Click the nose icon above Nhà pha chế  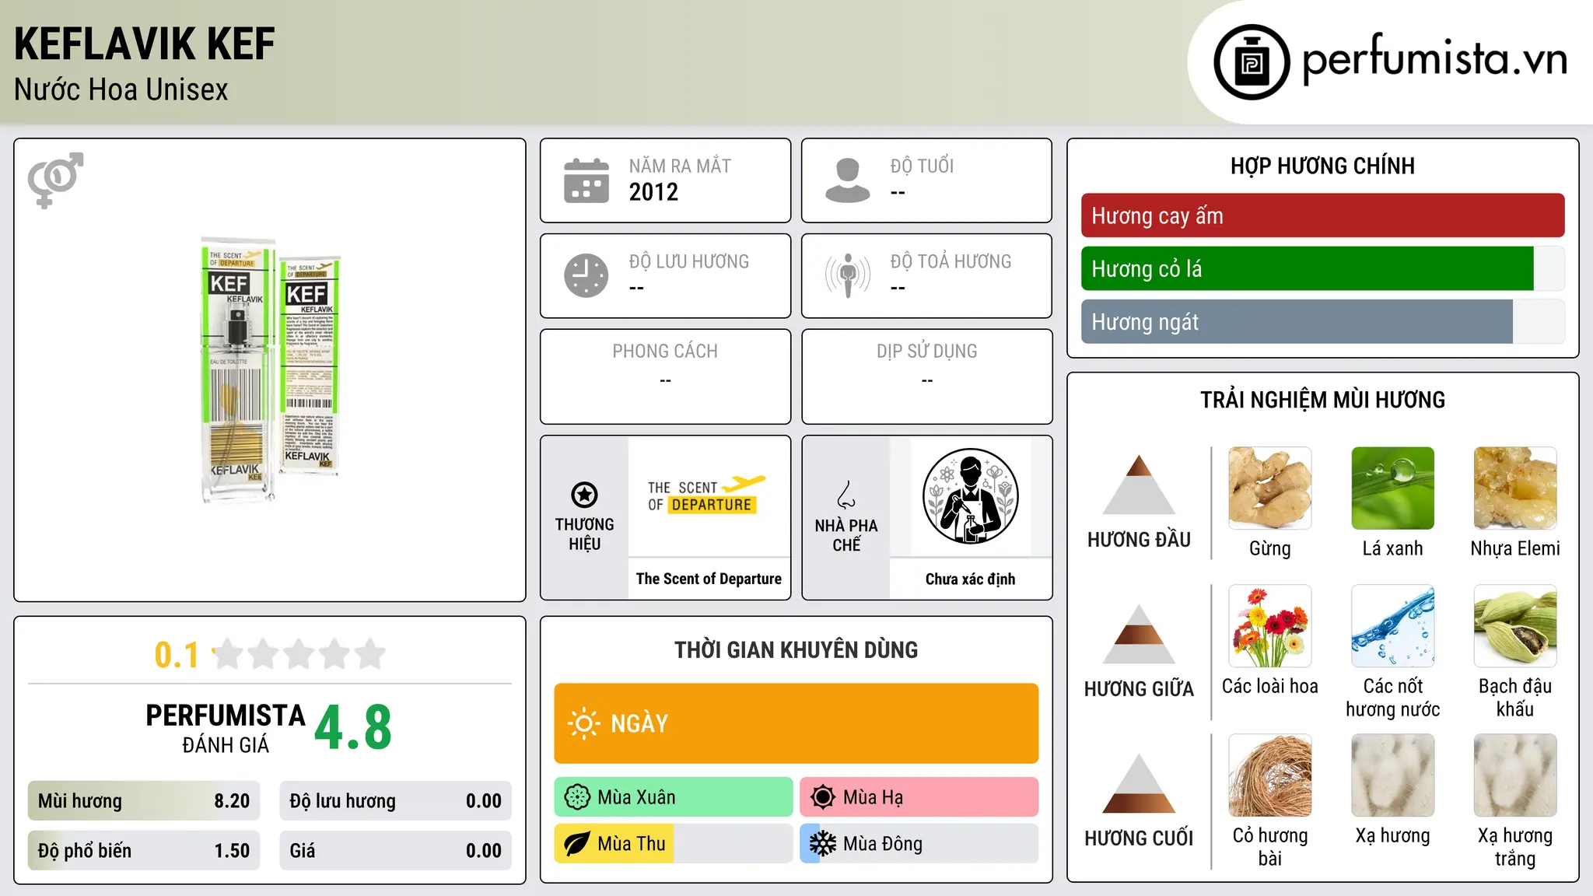click(846, 495)
